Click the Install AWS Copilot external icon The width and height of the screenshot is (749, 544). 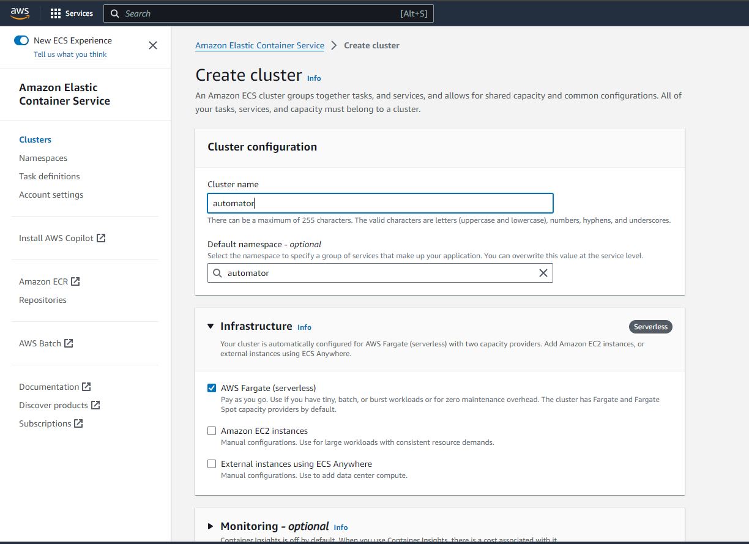(101, 238)
